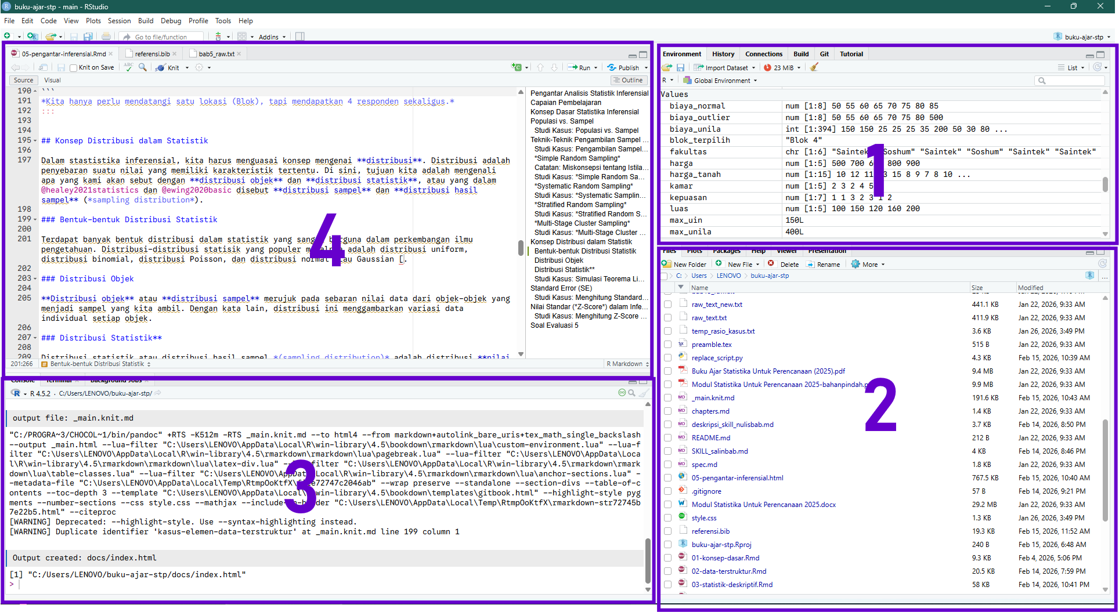Click the broom icon to clear environment

[x=814, y=67]
